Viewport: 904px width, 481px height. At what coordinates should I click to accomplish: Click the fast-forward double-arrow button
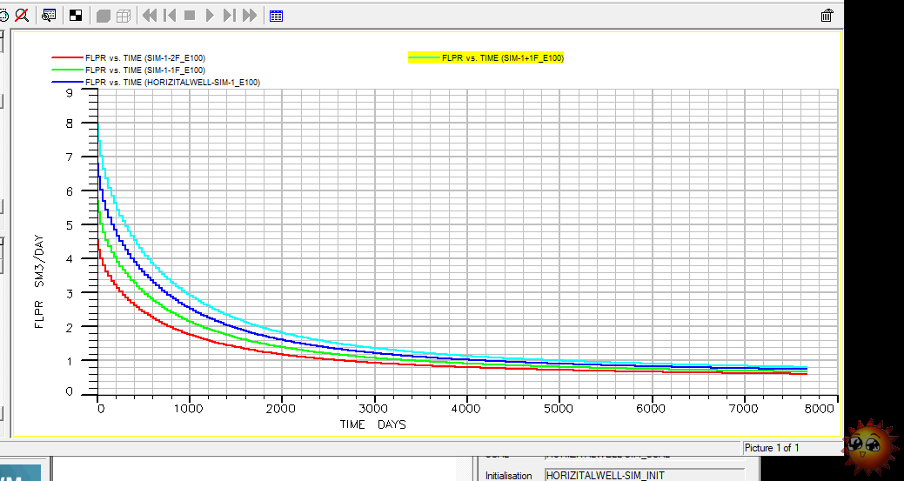point(250,16)
